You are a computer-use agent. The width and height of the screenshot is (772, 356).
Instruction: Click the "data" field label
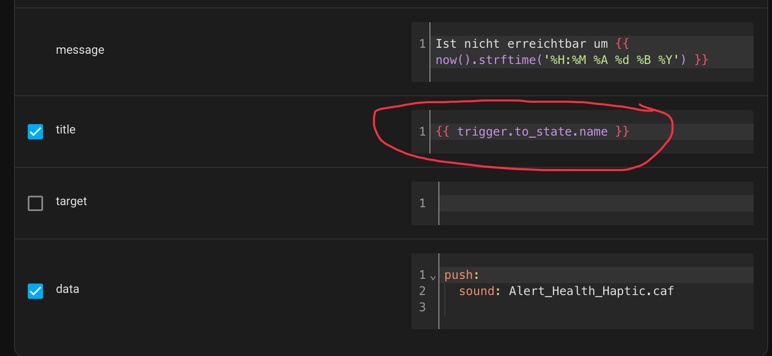[67, 289]
